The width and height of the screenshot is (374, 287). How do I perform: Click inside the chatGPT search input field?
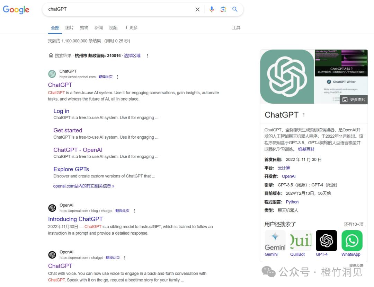[x=119, y=9]
